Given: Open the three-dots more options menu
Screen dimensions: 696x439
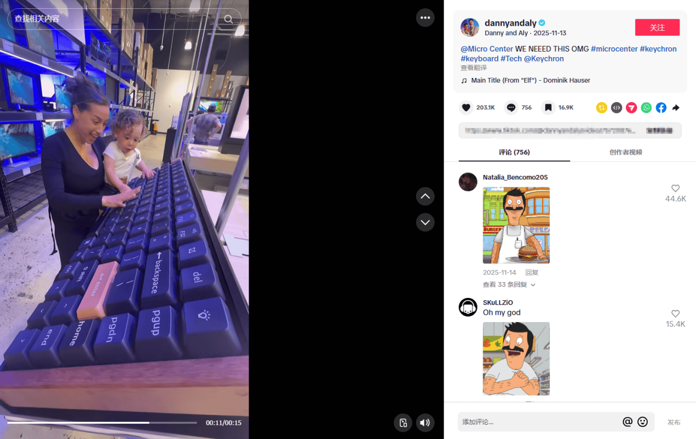Looking at the screenshot, I should pyautogui.click(x=425, y=18).
